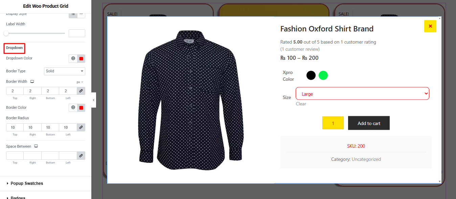Toggle the Space Between link-values icon
The width and height of the screenshot is (456, 199).
pos(81,156)
